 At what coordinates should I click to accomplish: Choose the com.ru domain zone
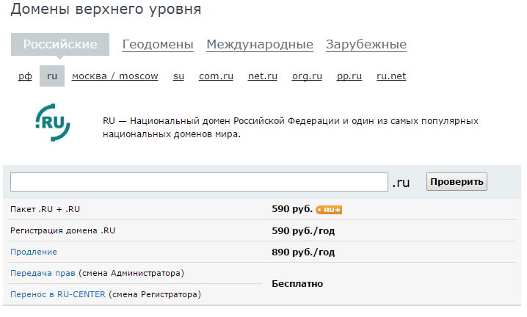click(x=216, y=76)
